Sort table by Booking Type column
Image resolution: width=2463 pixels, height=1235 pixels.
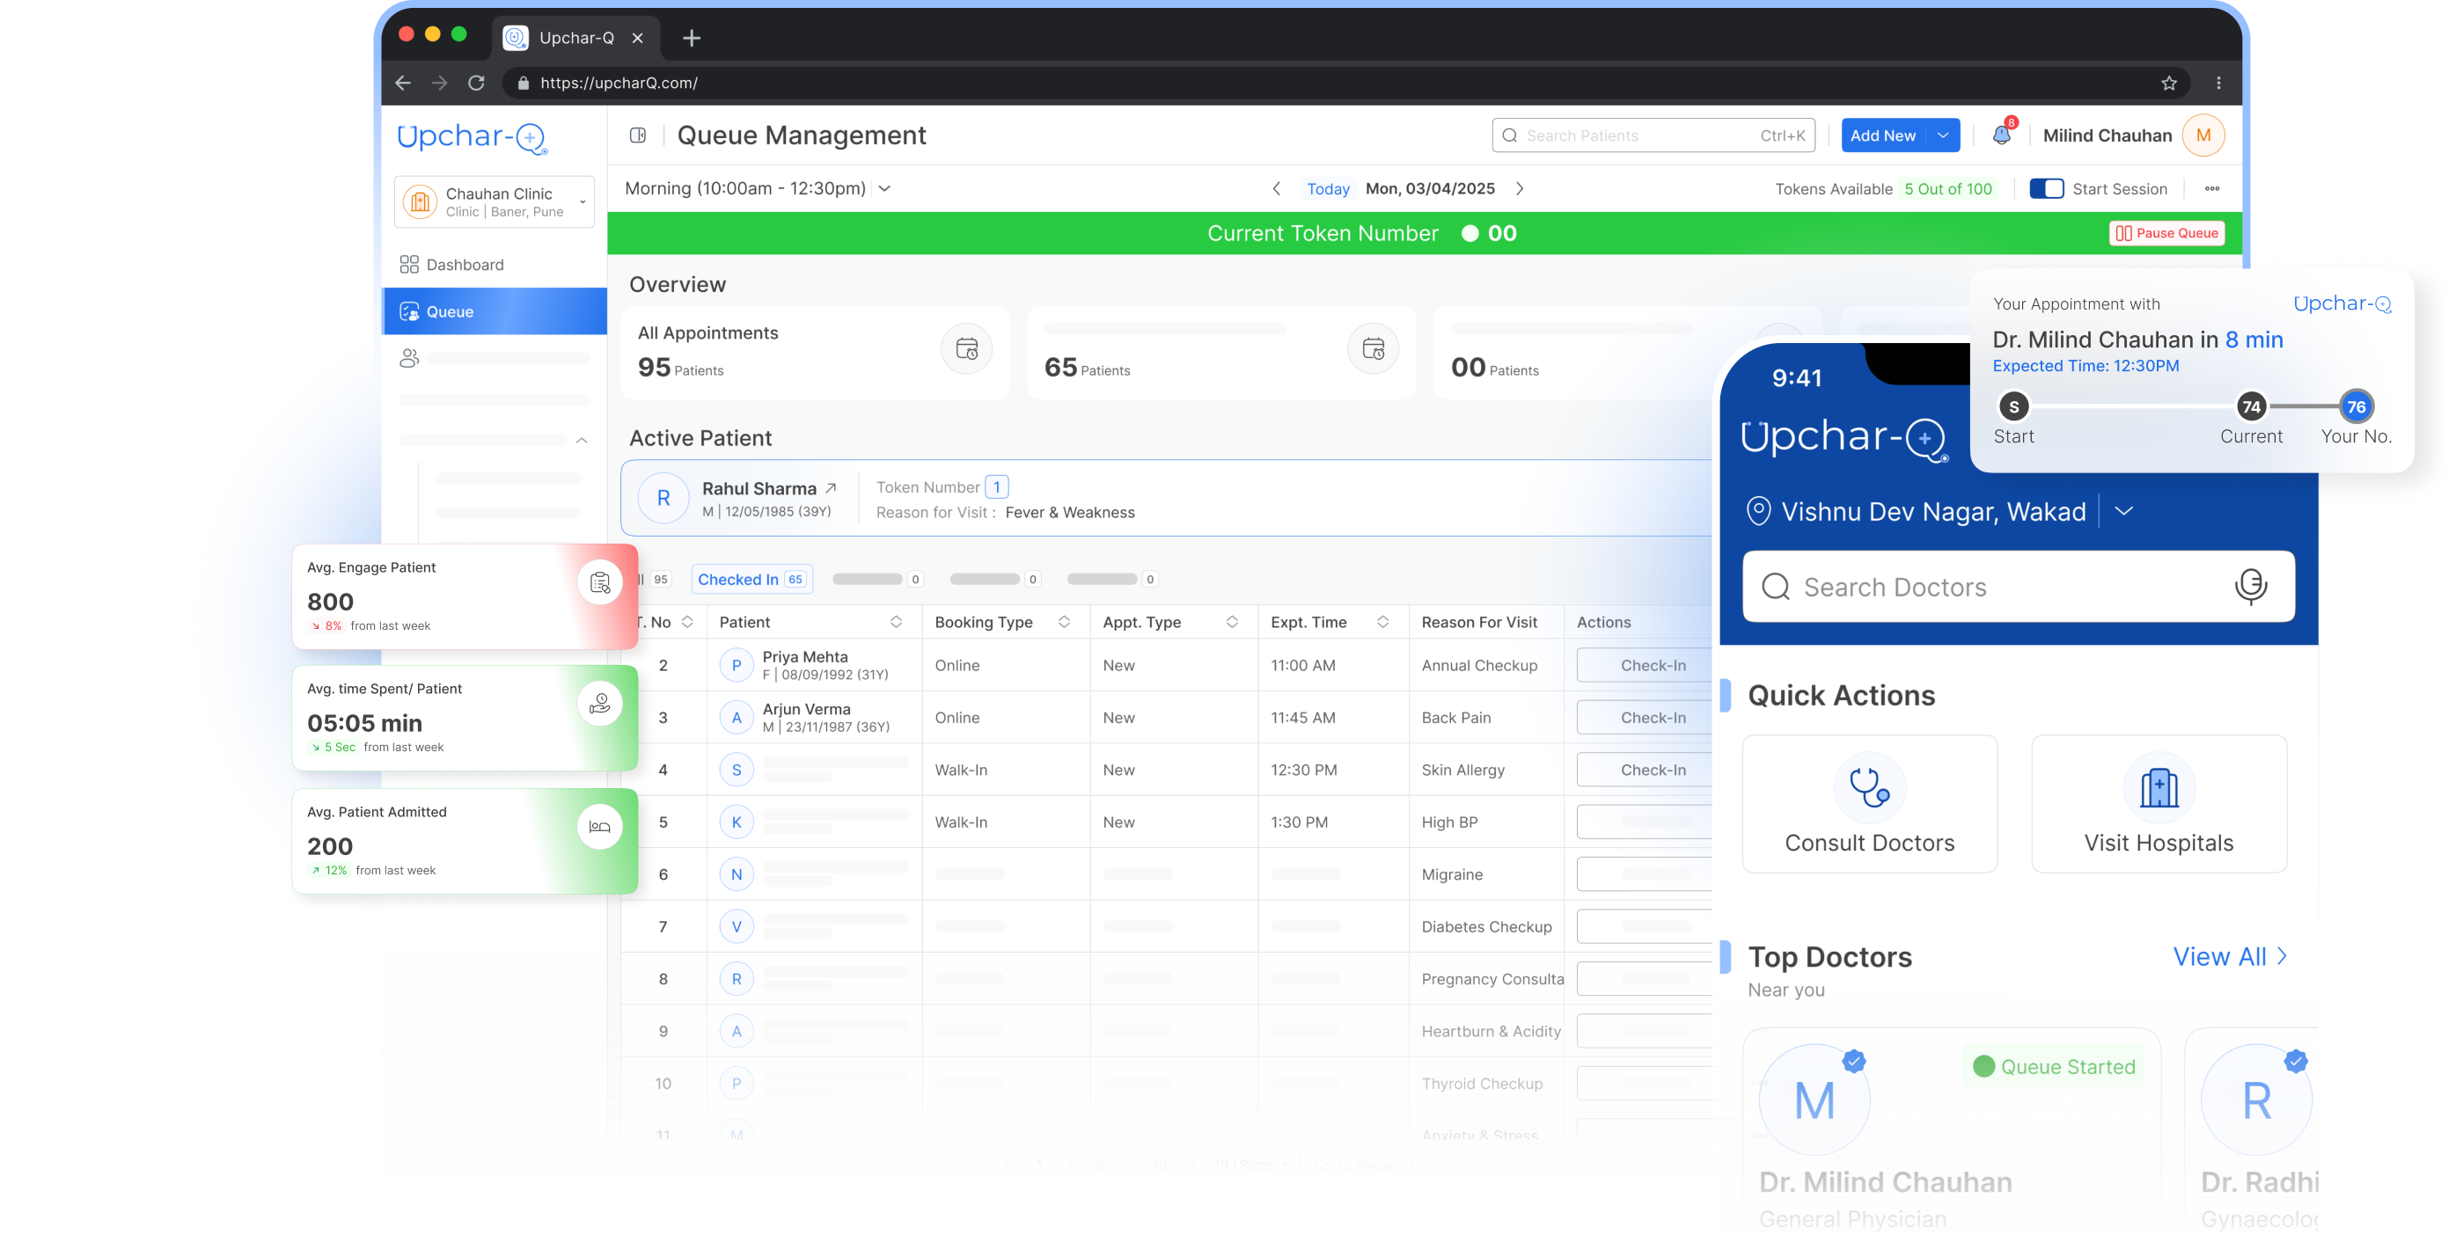point(1063,622)
